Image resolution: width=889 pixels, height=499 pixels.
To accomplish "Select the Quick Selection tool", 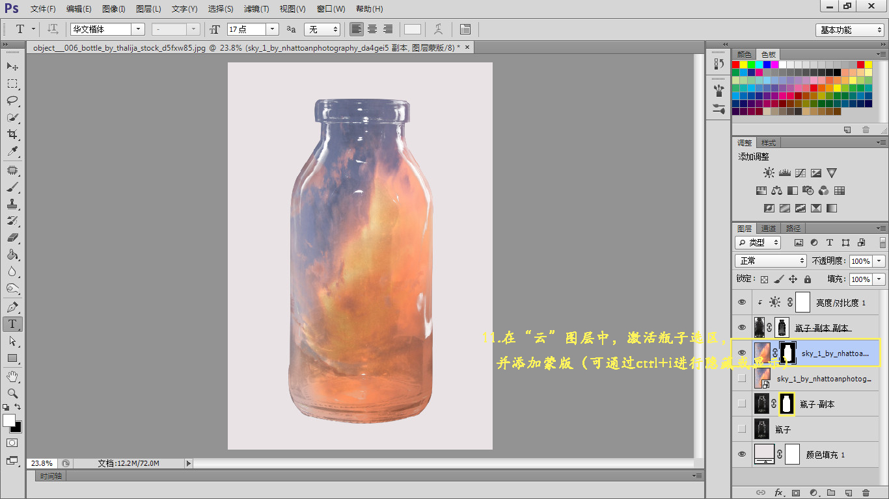I will point(12,118).
